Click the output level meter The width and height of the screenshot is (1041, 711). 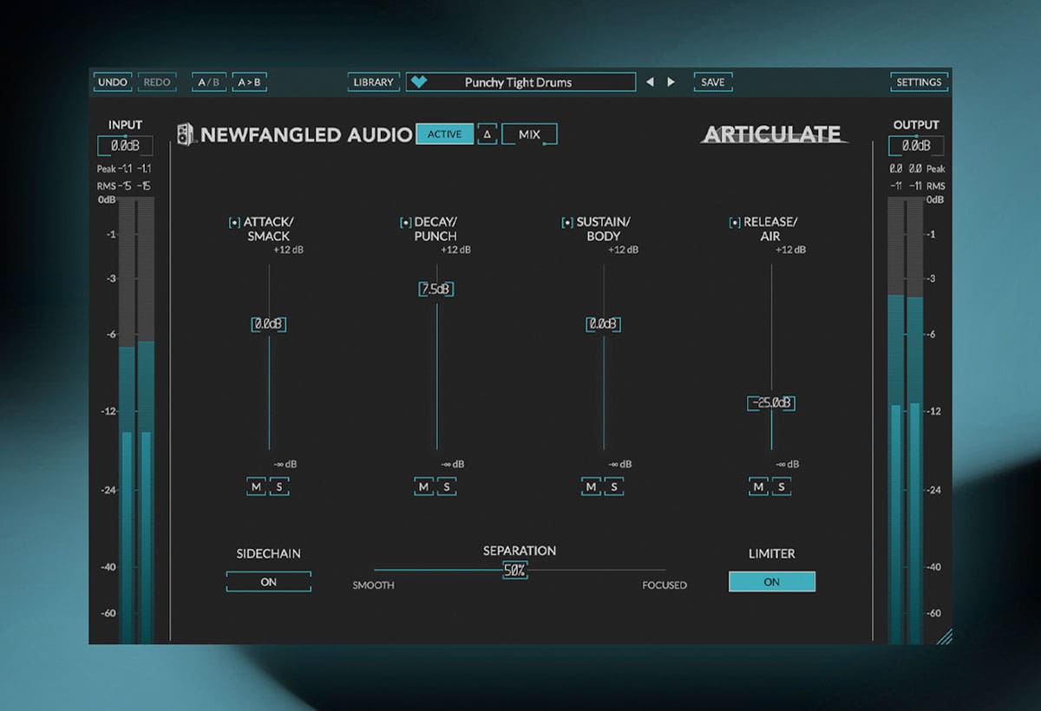coord(906,421)
